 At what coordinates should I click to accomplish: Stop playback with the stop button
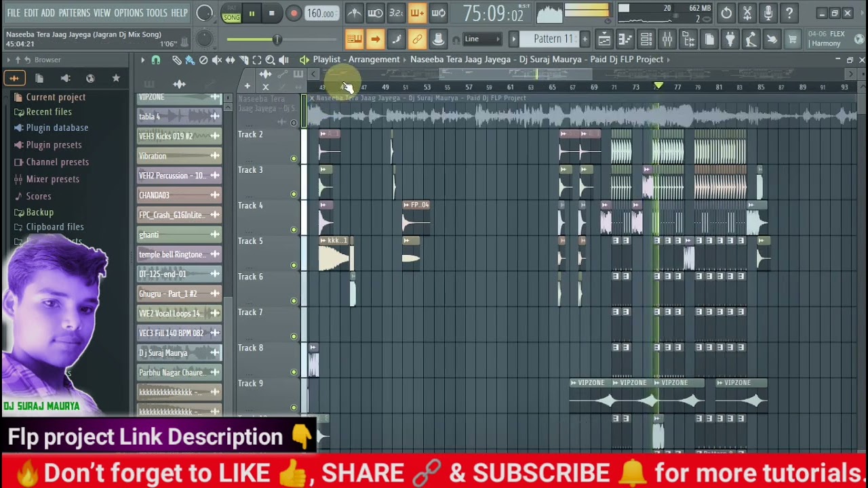click(x=272, y=14)
